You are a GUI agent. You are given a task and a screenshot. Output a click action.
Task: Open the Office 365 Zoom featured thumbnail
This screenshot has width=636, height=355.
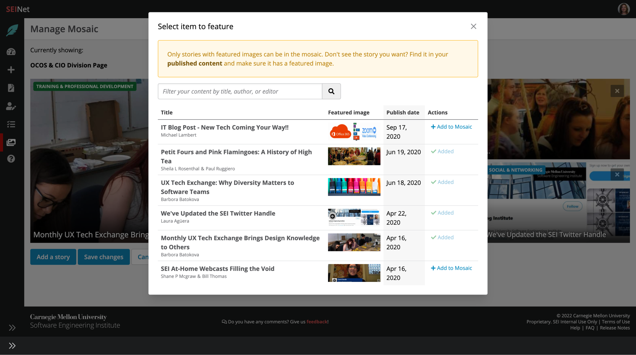pyautogui.click(x=354, y=132)
